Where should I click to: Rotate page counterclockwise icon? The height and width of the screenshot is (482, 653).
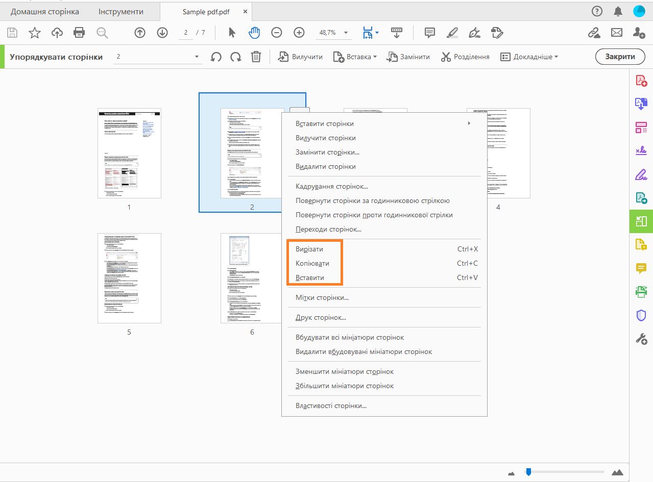pos(216,57)
